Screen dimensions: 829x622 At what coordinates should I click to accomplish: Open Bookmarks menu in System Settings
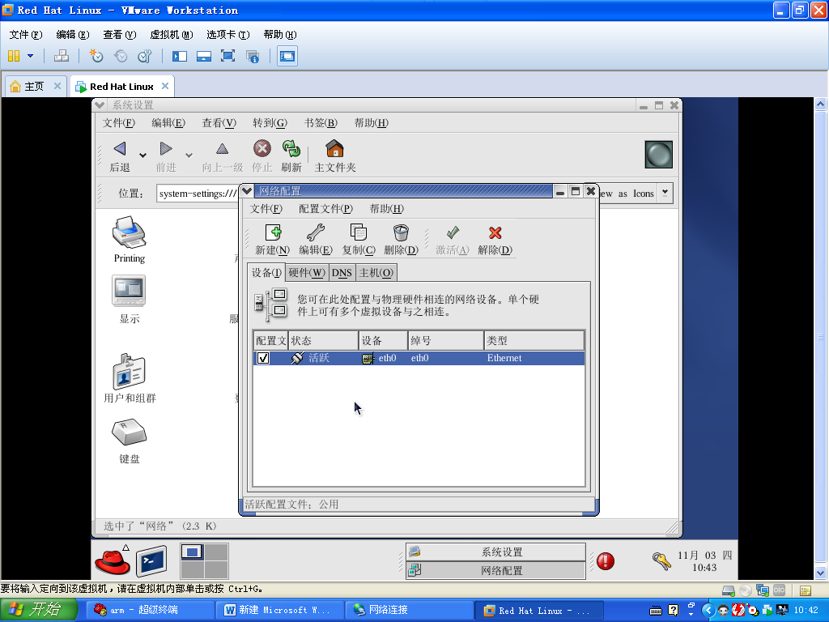tap(321, 123)
